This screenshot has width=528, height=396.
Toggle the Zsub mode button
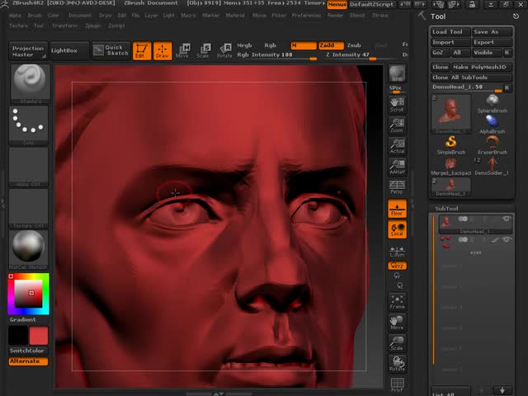(354, 45)
